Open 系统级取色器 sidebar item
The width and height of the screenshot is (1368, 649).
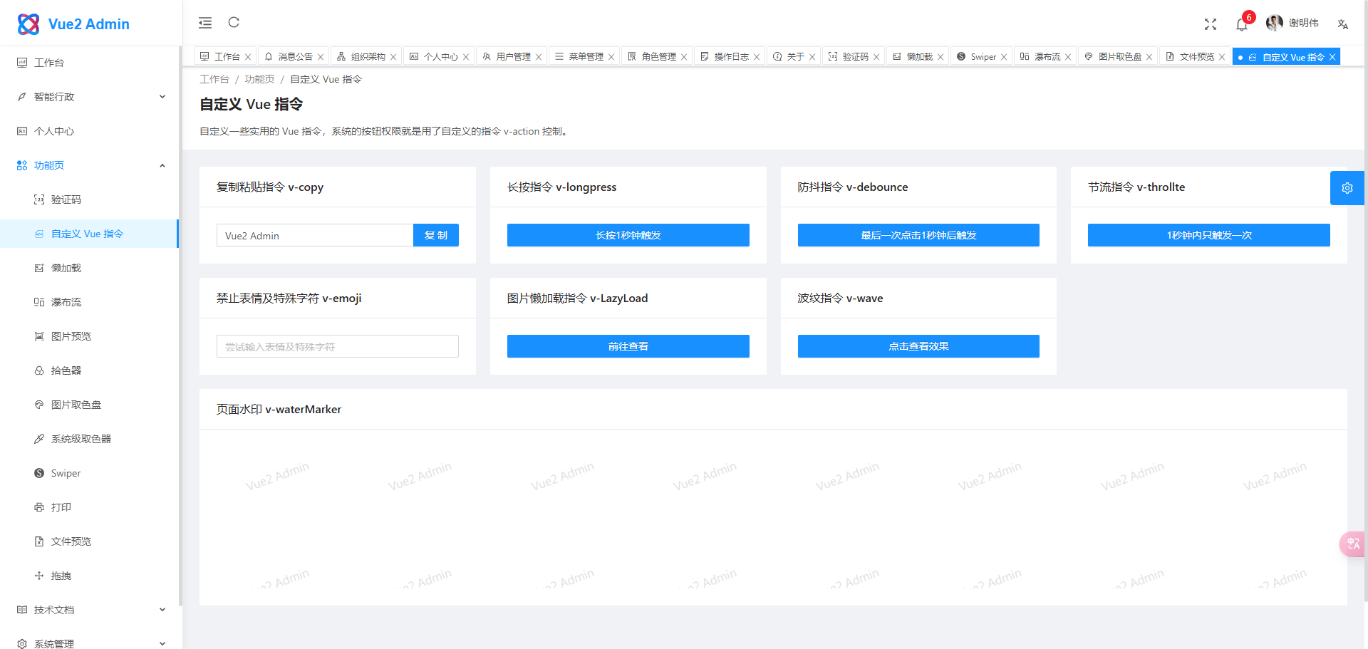[x=89, y=439]
